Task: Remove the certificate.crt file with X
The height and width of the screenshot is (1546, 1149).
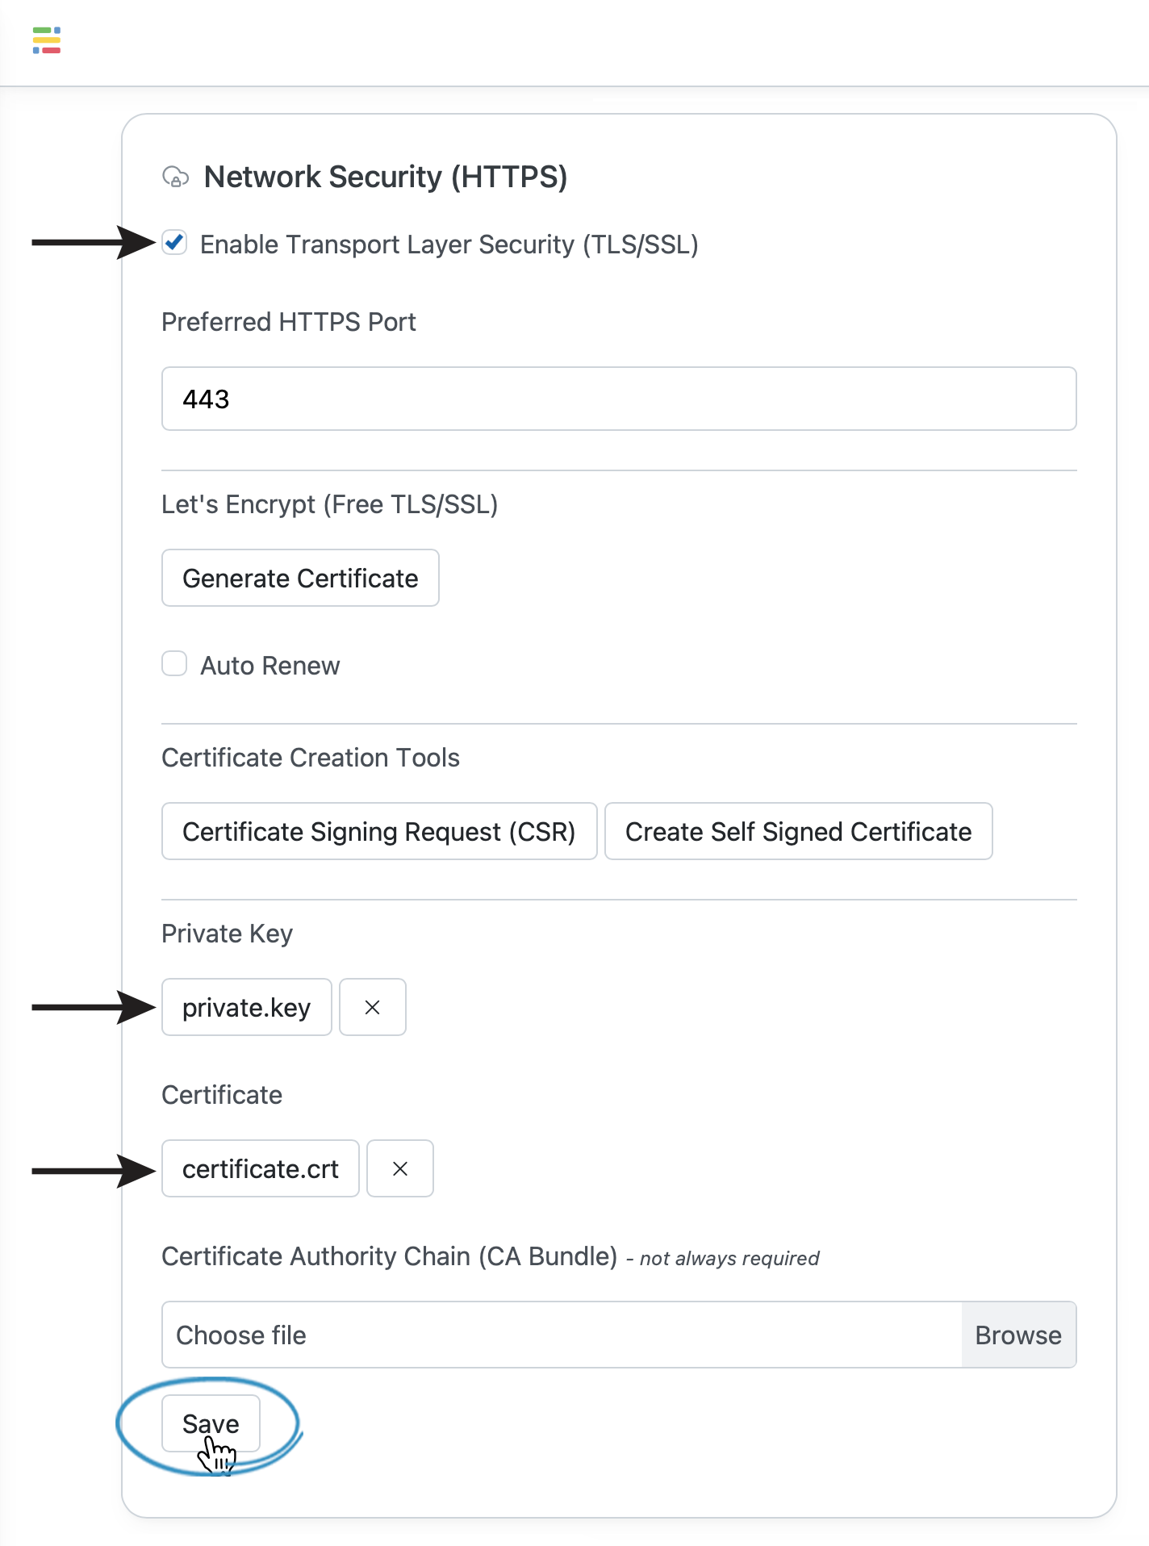Action: click(399, 1168)
